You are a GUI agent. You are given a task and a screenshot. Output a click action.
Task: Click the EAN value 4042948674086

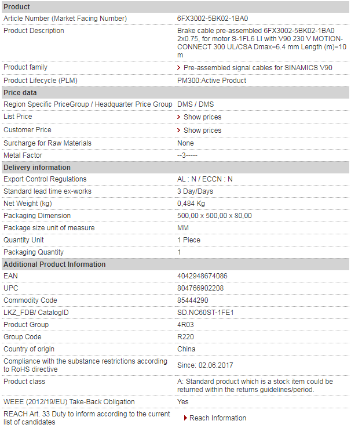click(x=202, y=276)
